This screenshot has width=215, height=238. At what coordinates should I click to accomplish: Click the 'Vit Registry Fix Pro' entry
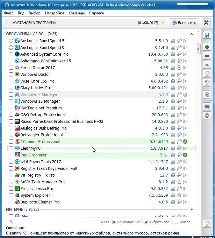pos(38,175)
